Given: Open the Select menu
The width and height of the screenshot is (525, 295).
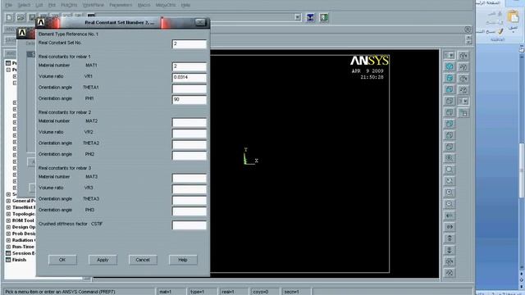Looking at the screenshot, I should [x=24, y=5].
